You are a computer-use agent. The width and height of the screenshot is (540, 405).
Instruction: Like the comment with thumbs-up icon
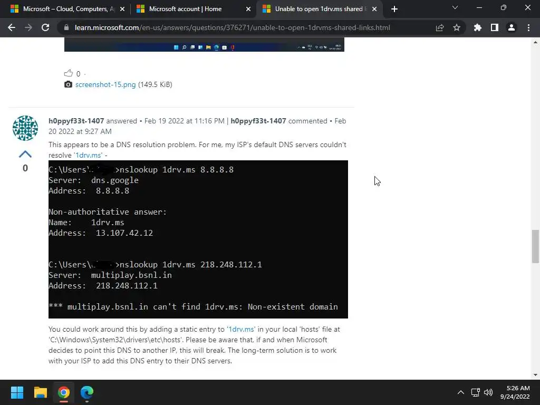click(68, 73)
